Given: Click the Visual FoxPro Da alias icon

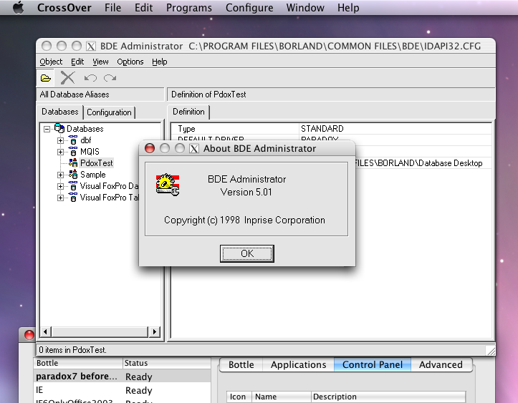Looking at the screenshot, I should click(73, 186).
